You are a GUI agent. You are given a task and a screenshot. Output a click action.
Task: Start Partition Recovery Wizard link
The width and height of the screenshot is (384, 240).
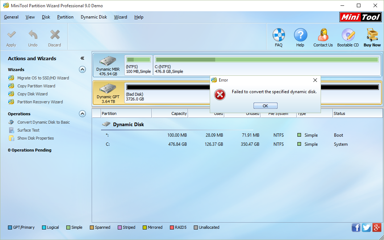point(40,102)
